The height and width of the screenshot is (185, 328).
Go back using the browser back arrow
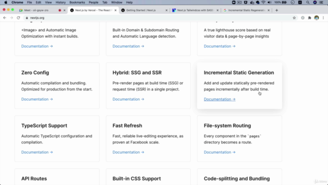(x=5, y=18)
